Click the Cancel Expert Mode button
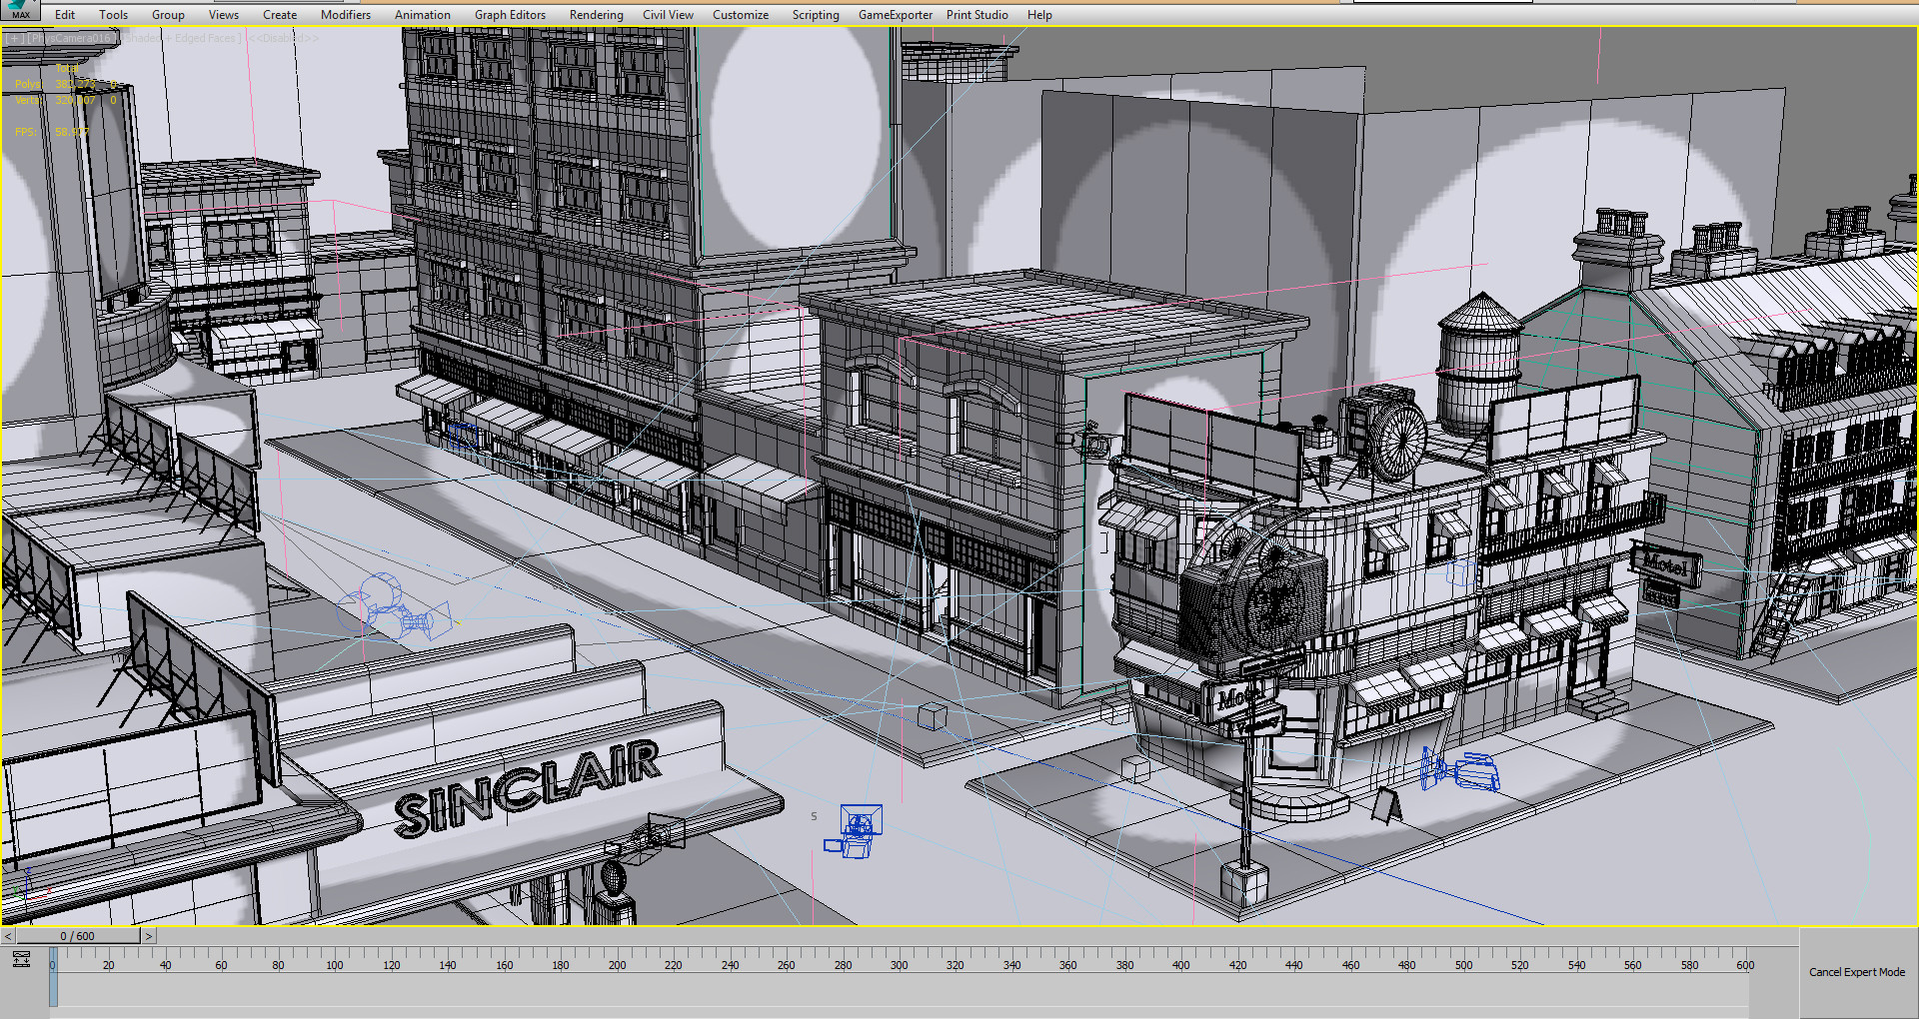Screen dimensions: 1919x1019 pos(1856,971)
